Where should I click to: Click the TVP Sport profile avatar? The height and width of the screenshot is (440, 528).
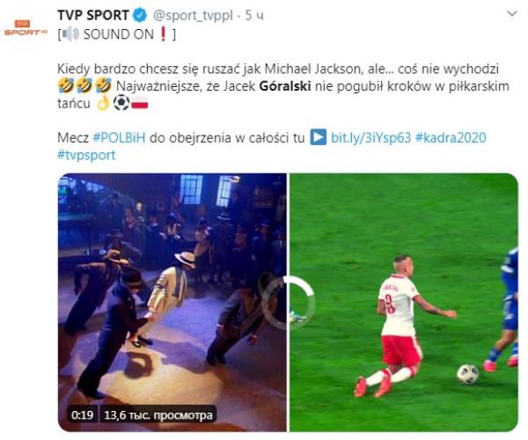[x=26, y=28]
